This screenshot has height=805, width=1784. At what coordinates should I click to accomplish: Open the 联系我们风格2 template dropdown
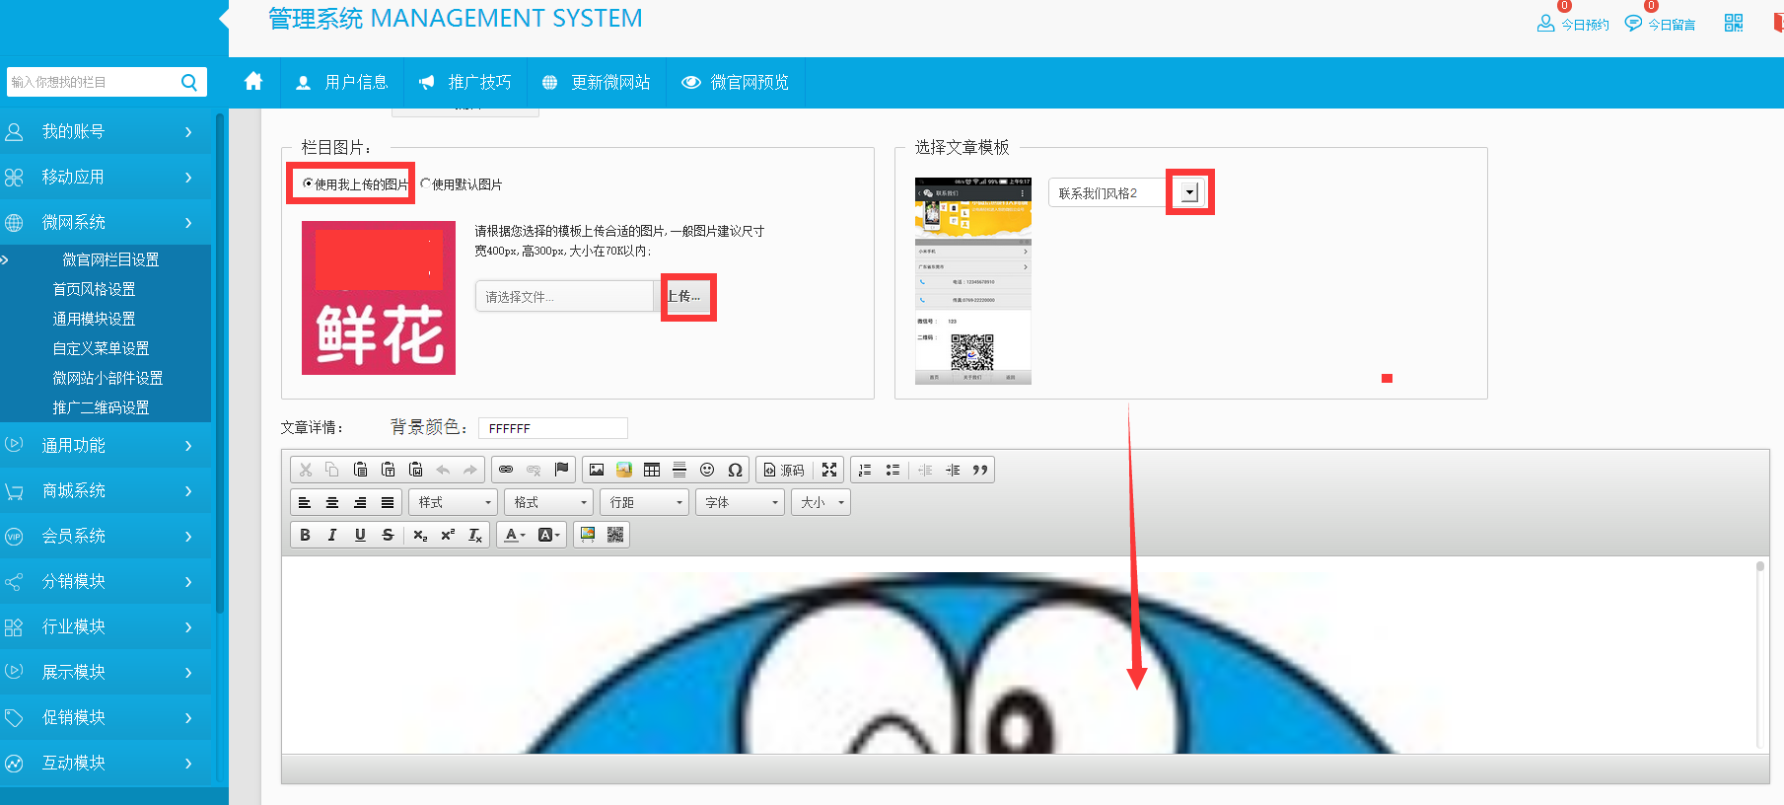click(1189, 192)
